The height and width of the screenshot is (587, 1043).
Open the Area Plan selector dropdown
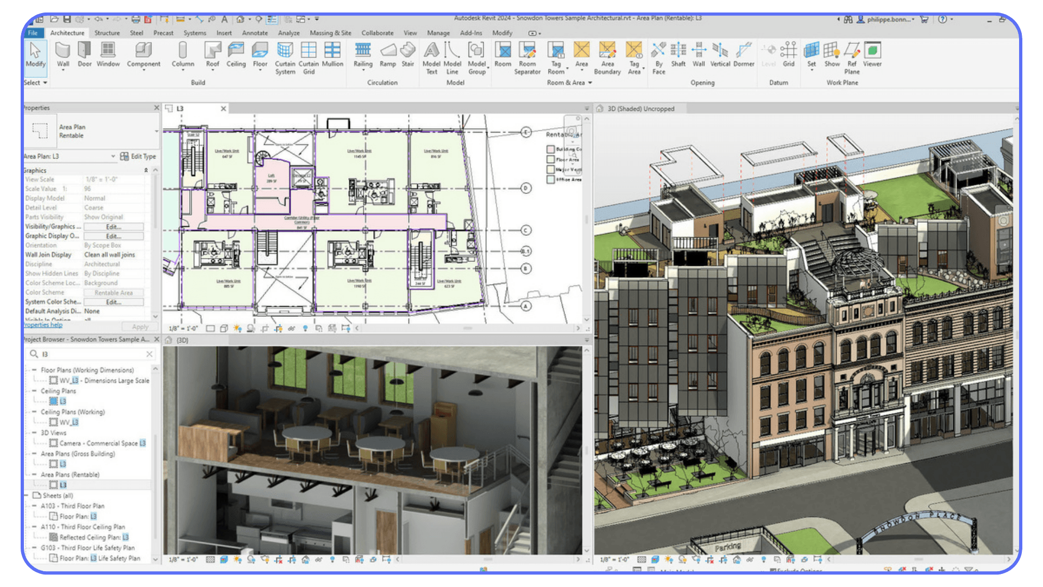point(113,156)
